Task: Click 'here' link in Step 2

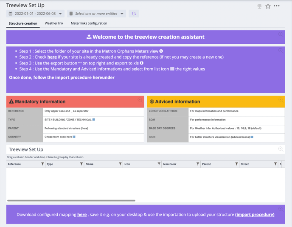Action: point(52,57)
